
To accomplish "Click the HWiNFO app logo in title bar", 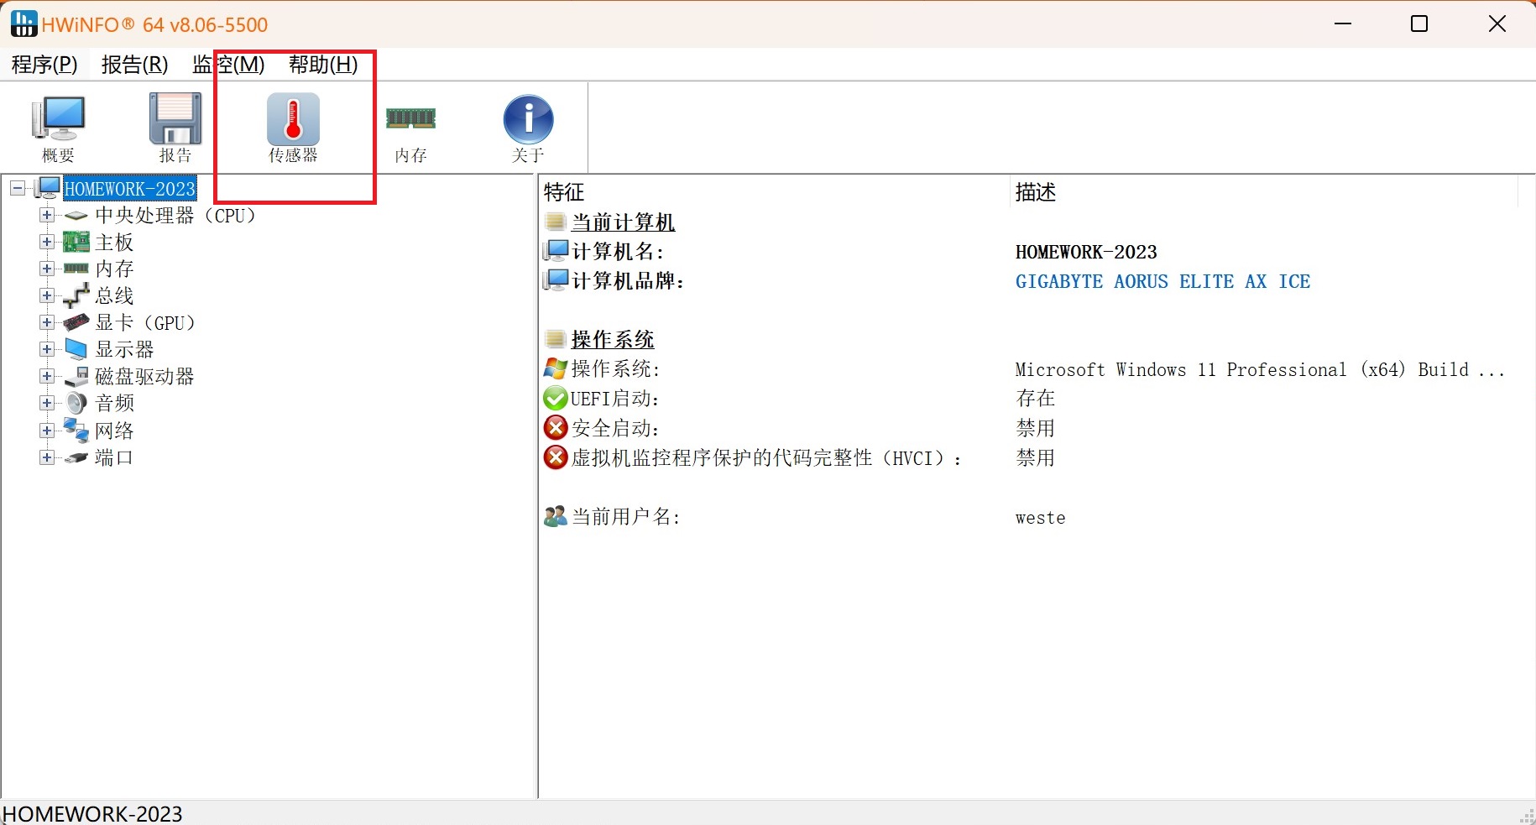I will tap(24, 24).
